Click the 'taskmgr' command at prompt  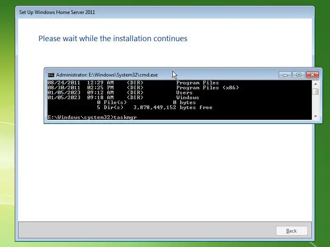[125, 117]
